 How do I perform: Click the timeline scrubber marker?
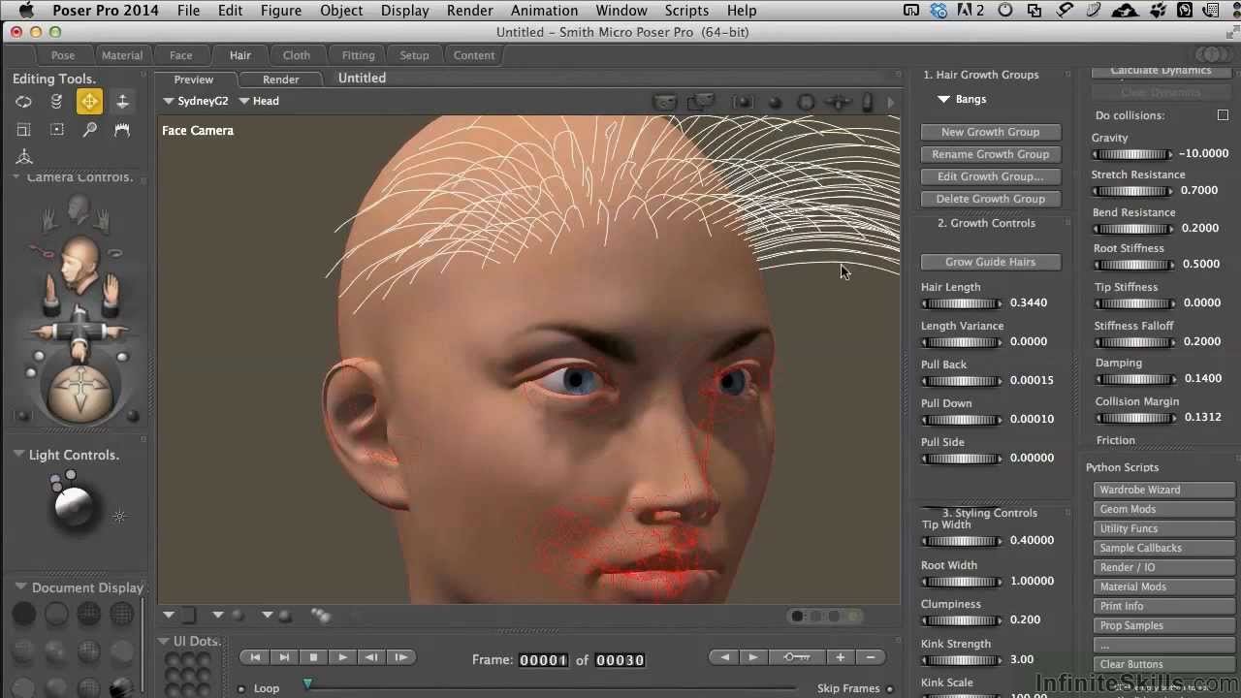(307, 684)
